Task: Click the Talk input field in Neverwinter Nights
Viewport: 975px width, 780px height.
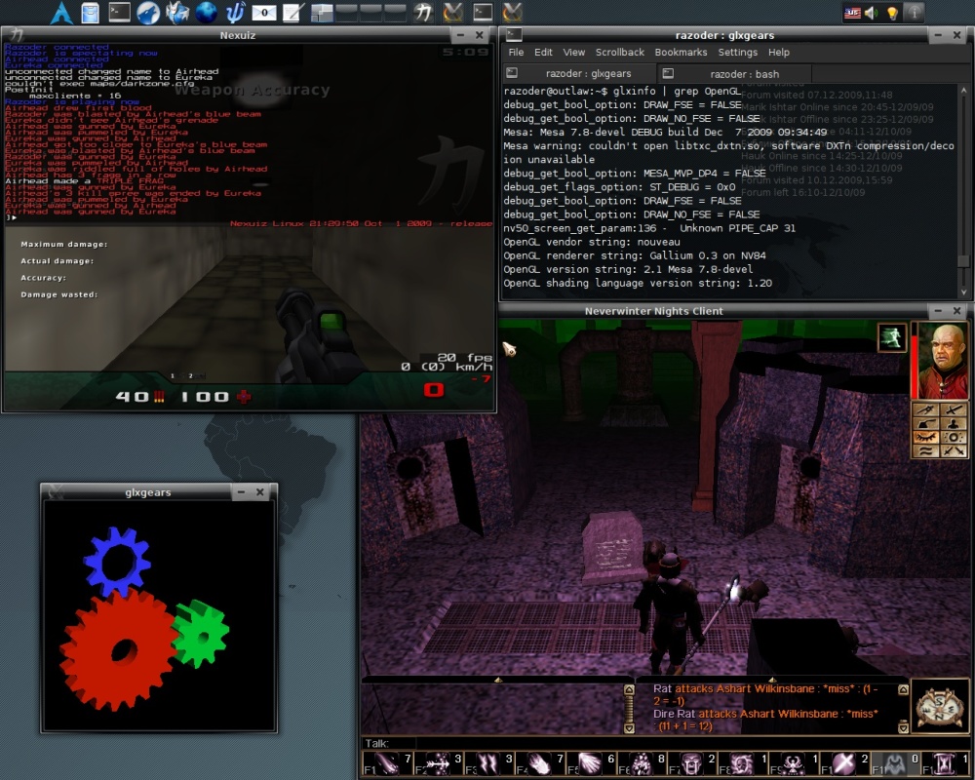Action: (665, 743)
